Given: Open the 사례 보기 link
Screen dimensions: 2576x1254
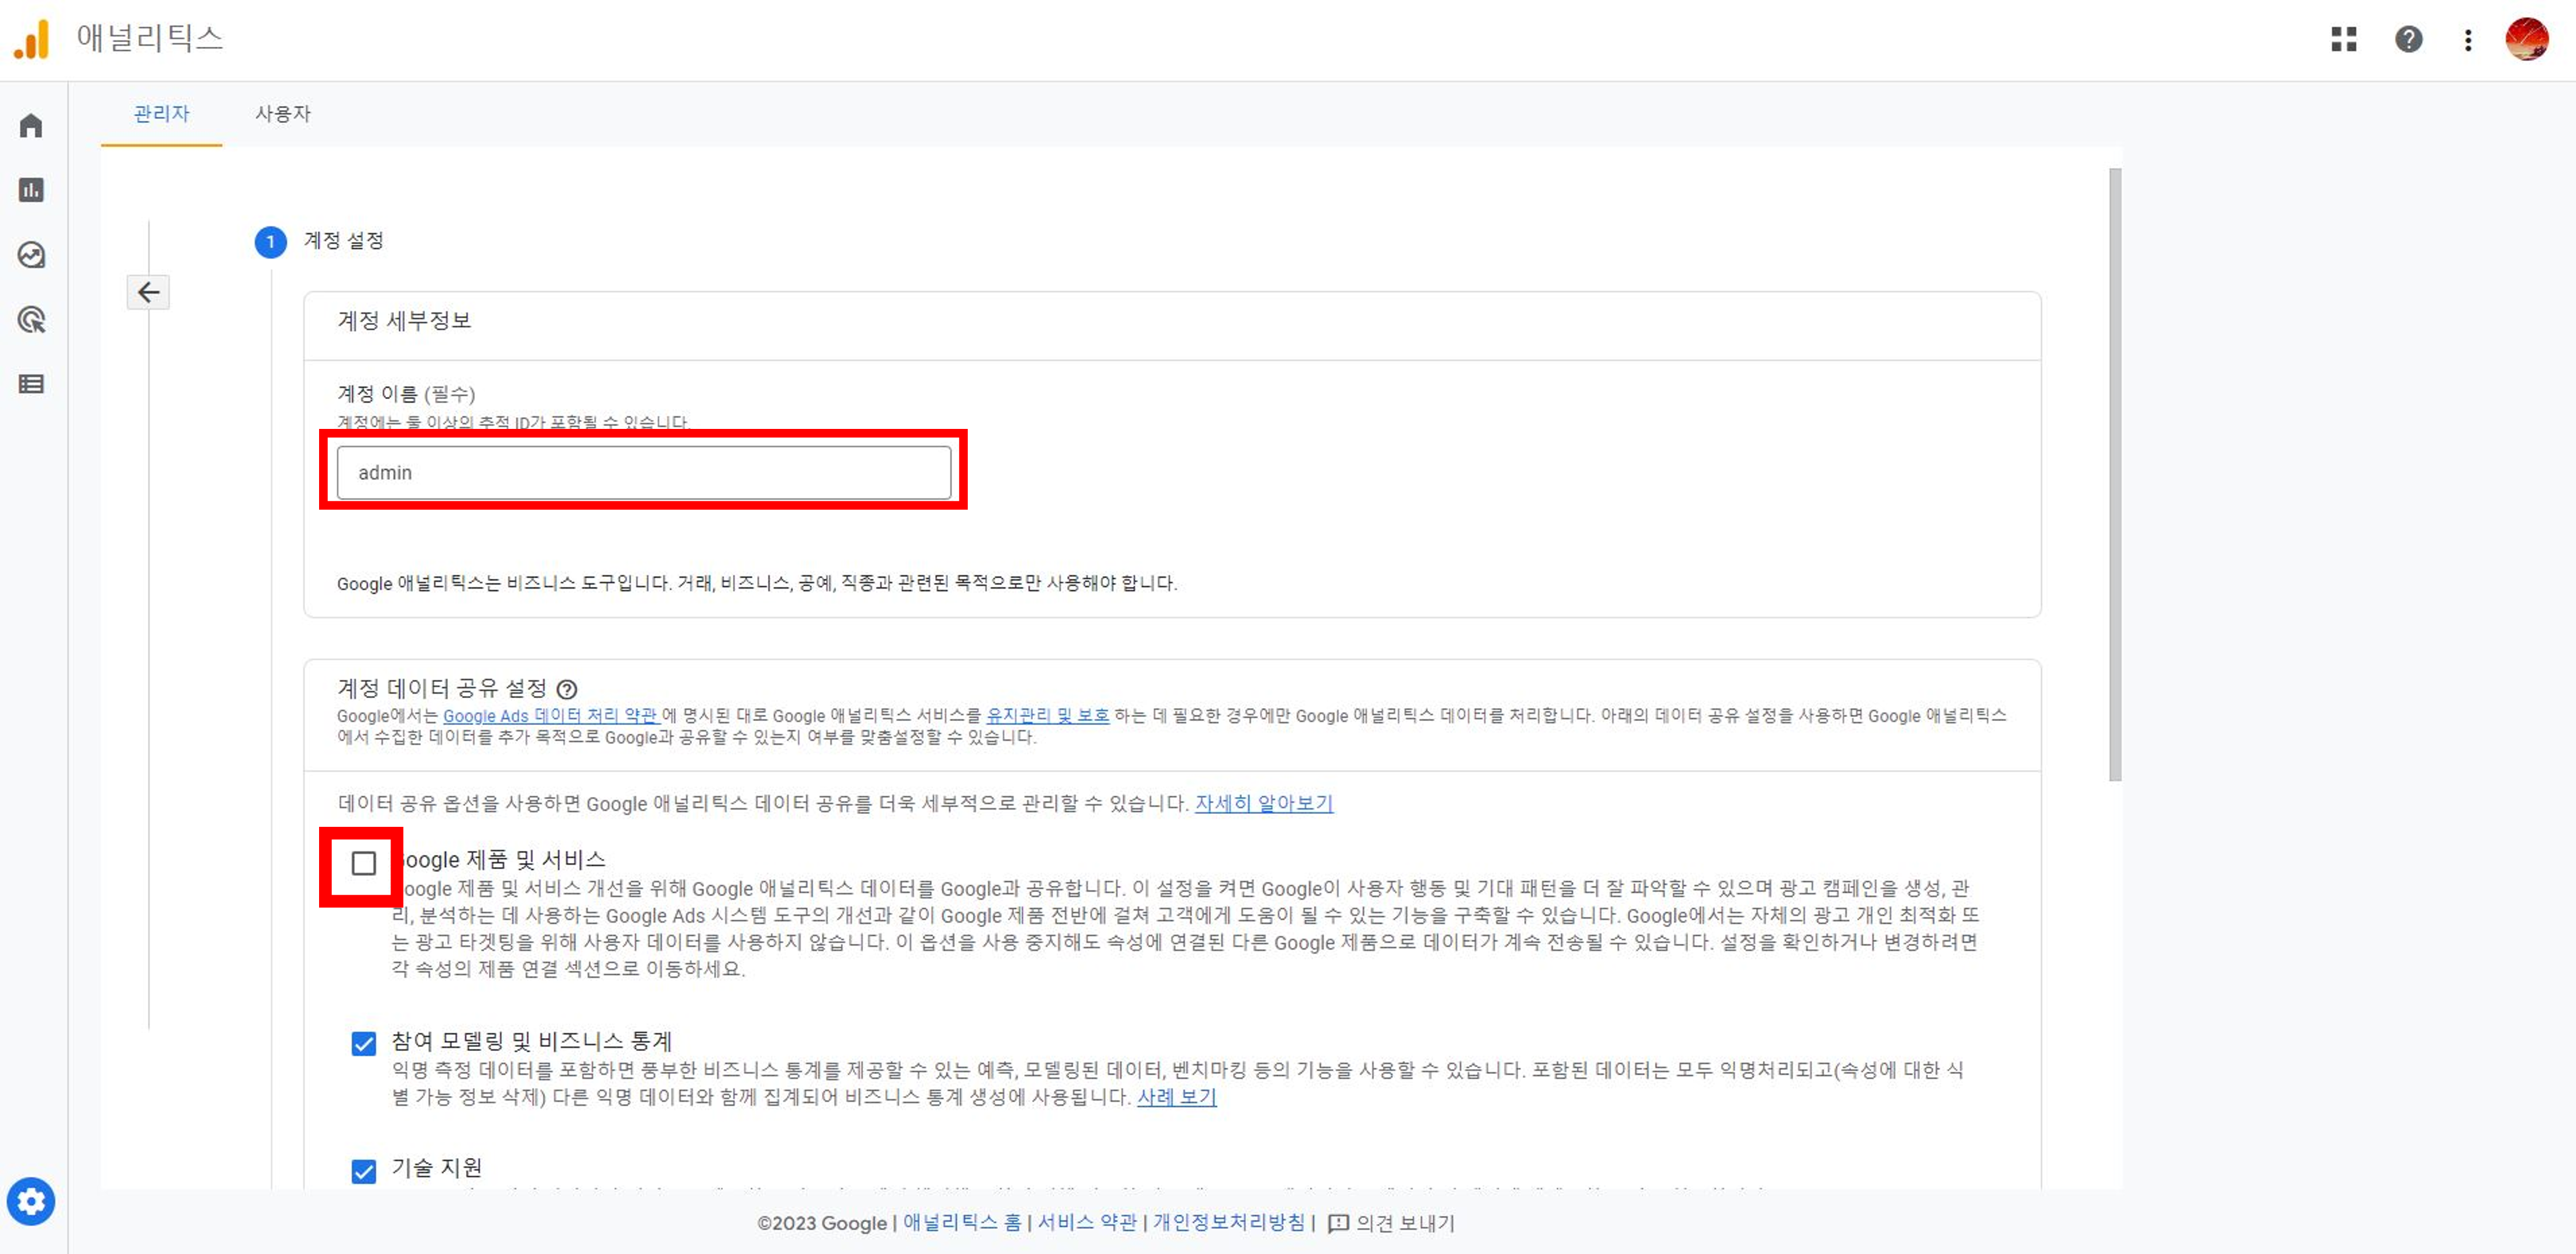Looking at the screenshot, I should point(1177,1097).
